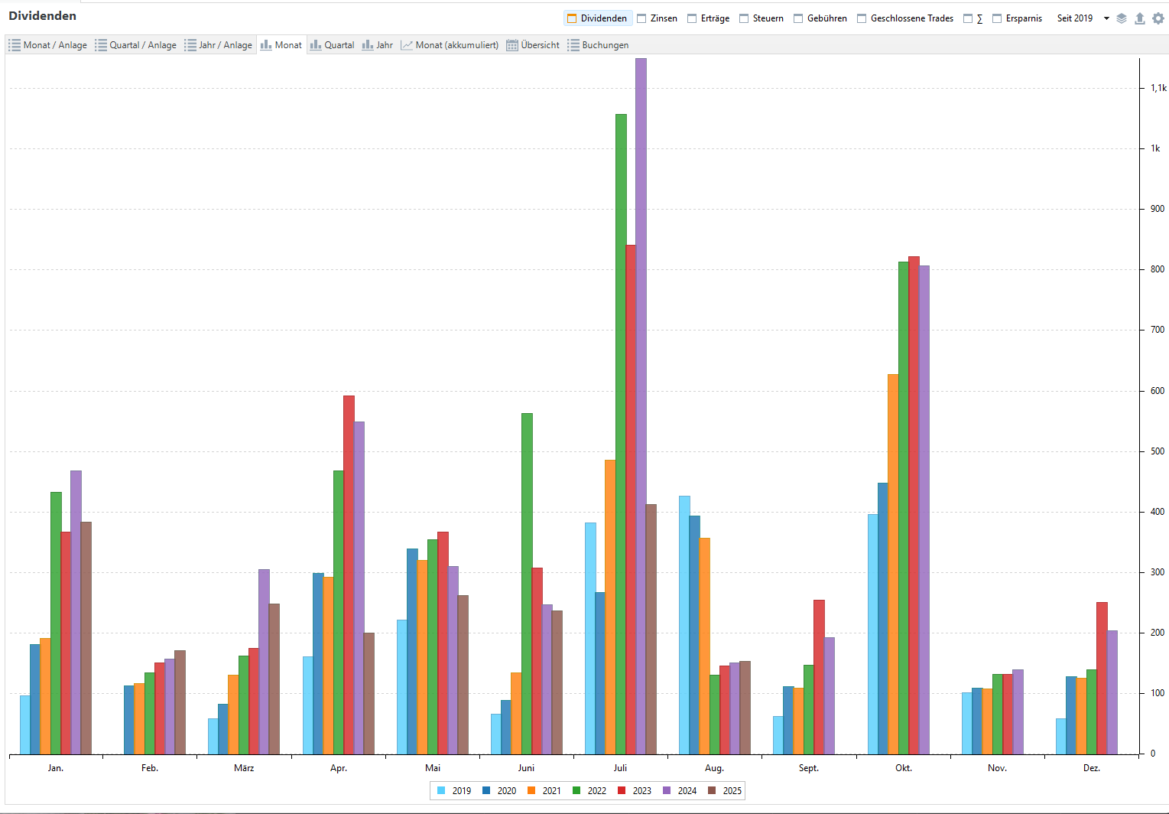Viewport: 1169px width, 814px height.
Task: Select the Jahr / Anlage tab
Action: pos(218,45)
